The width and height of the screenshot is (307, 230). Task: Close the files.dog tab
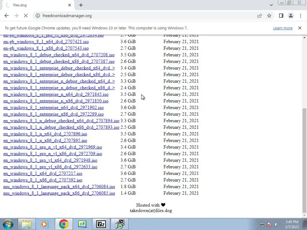(70, 5)
